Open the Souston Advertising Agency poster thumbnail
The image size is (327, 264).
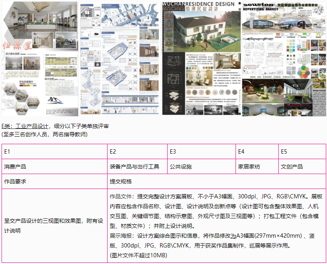click(284, 59)
